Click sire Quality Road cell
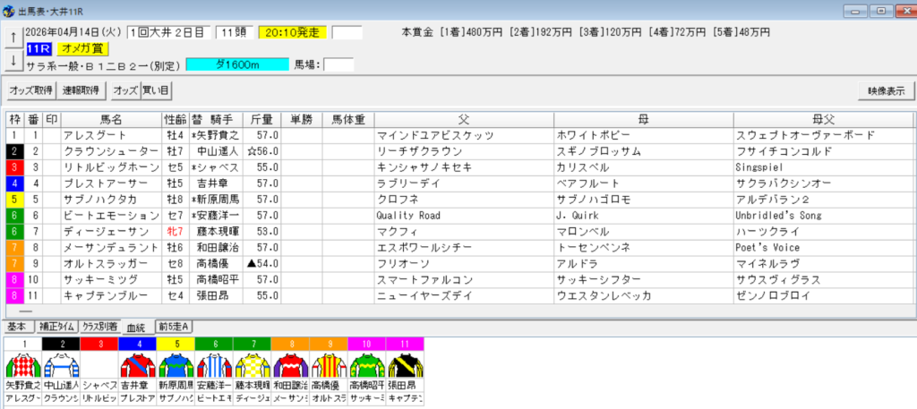 click(x=464, y=216)
